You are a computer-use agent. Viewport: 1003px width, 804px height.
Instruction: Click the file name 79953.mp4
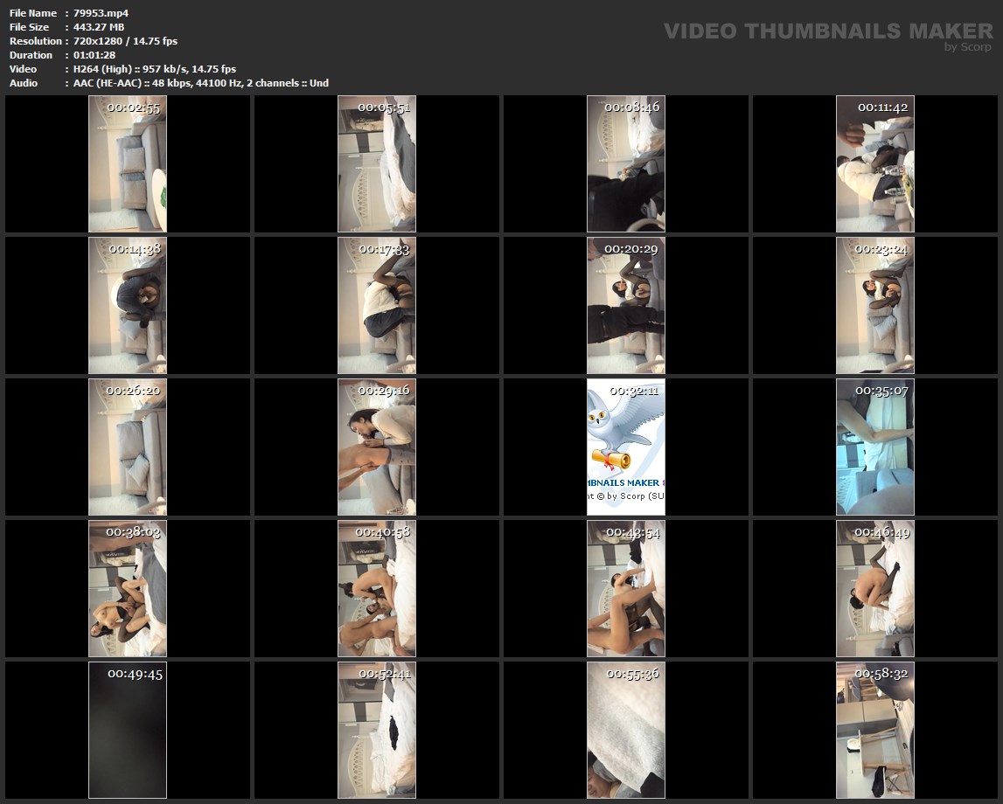[x=101, y=13]
